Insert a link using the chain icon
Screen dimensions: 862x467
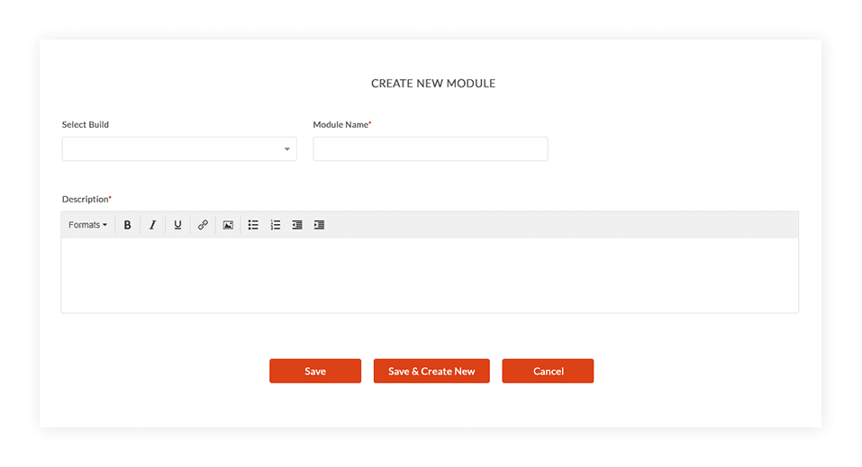203,225
